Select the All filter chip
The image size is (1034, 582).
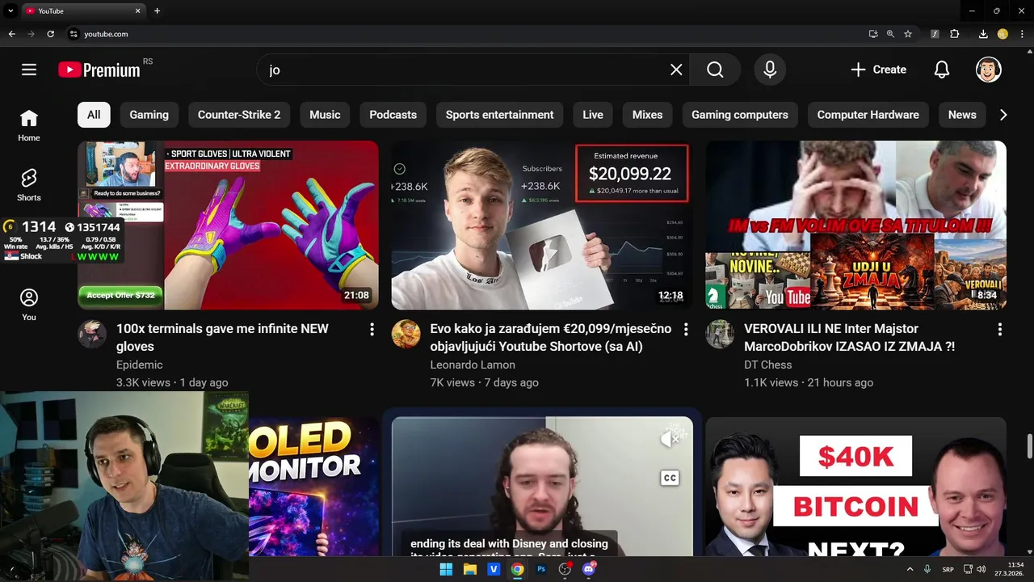pyautogui.click(x=94, y=115)
